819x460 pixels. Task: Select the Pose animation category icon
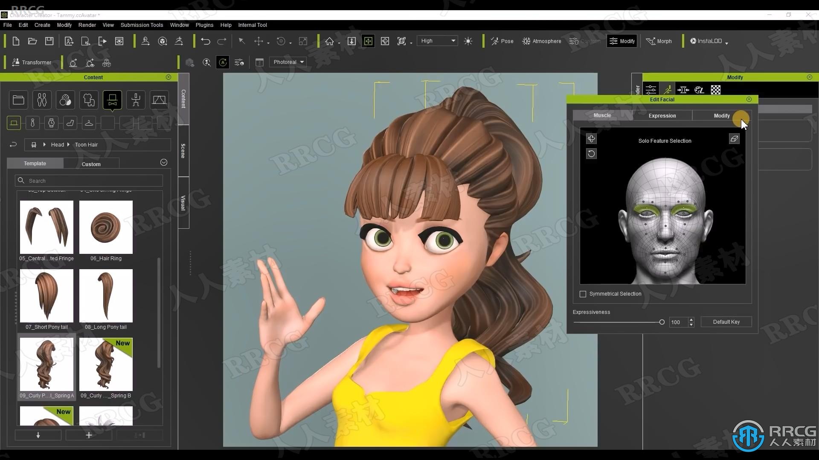[x=136, y=100]
